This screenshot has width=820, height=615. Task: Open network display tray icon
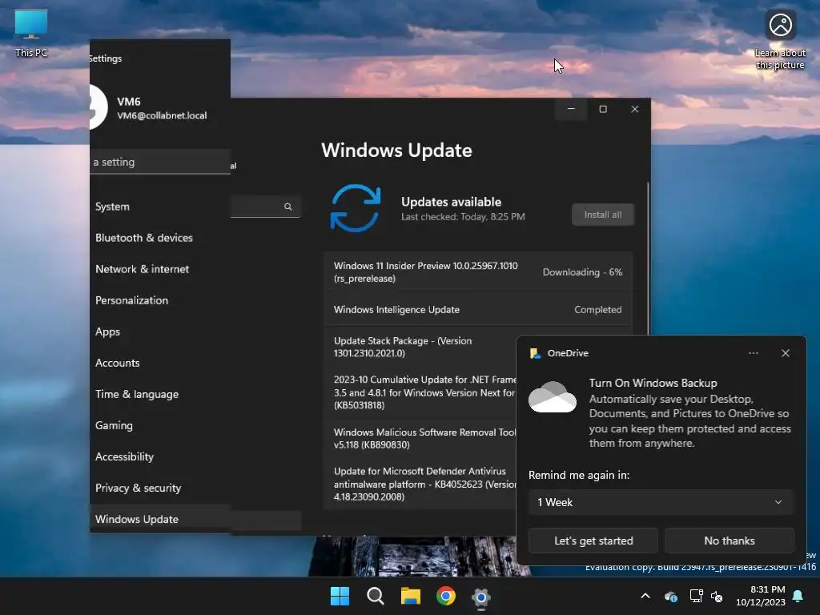[696, 596]
